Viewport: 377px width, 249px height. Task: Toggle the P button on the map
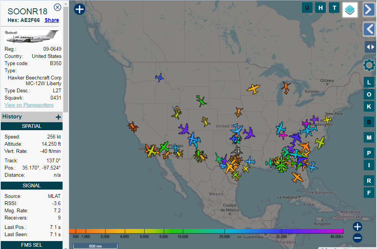(369, 153)
